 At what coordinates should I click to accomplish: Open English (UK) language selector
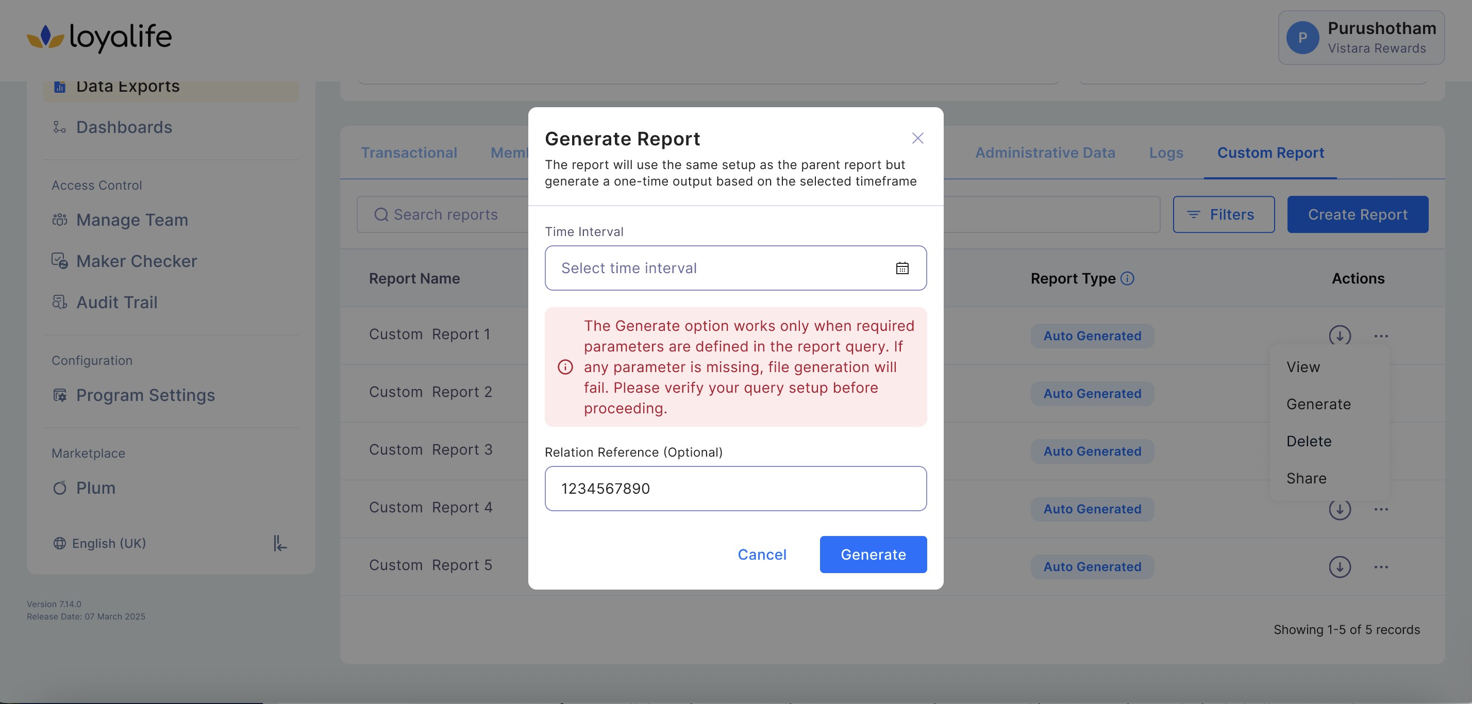100,543
